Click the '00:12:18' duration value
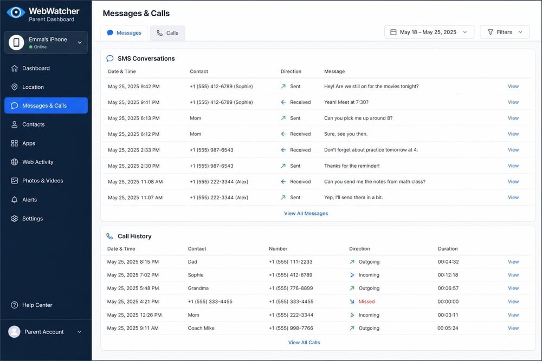Screen dimensions: 542x361 point(448,275)
